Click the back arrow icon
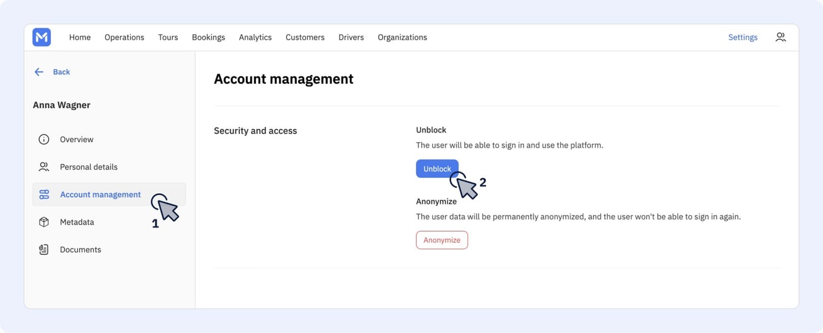The image size is (823, 333). tap(39, 72)
